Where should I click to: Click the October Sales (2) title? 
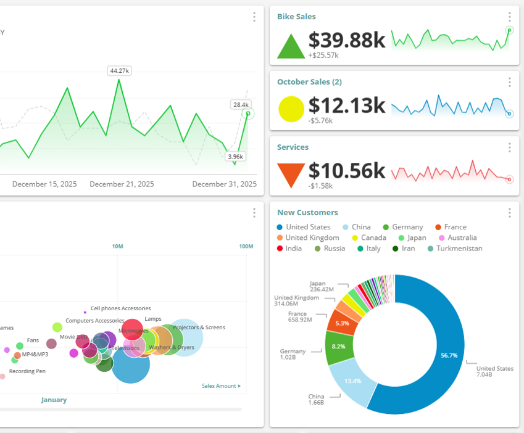point(309,82)
